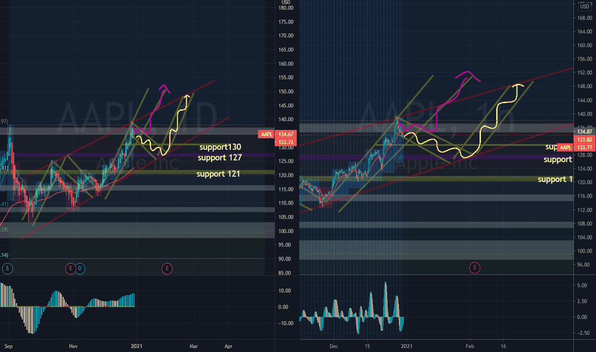596x352 pixels.
Task: Click the 96.00 level on right price axis
Action: coord(584,264)
